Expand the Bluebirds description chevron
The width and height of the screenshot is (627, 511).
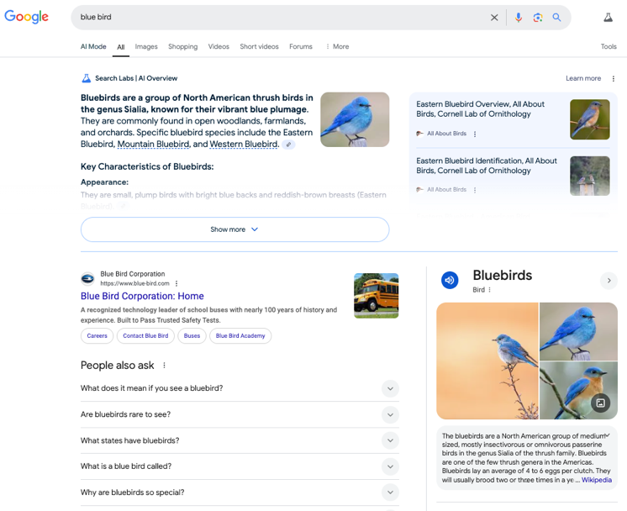tap(608, 435)
